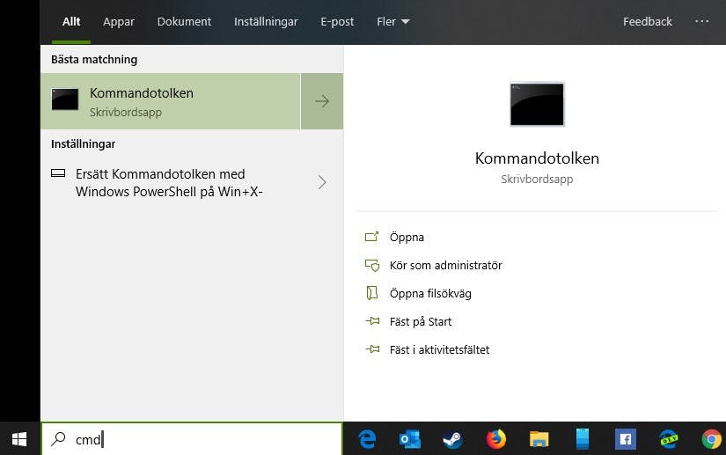Open Microsoft Edge from the taskbar
This screenshot has height=455, width=726.
pos(367,439)
